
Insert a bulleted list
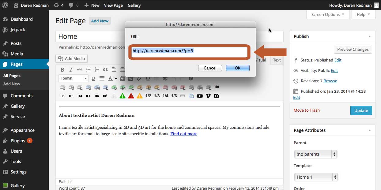(x=88, y=69)
